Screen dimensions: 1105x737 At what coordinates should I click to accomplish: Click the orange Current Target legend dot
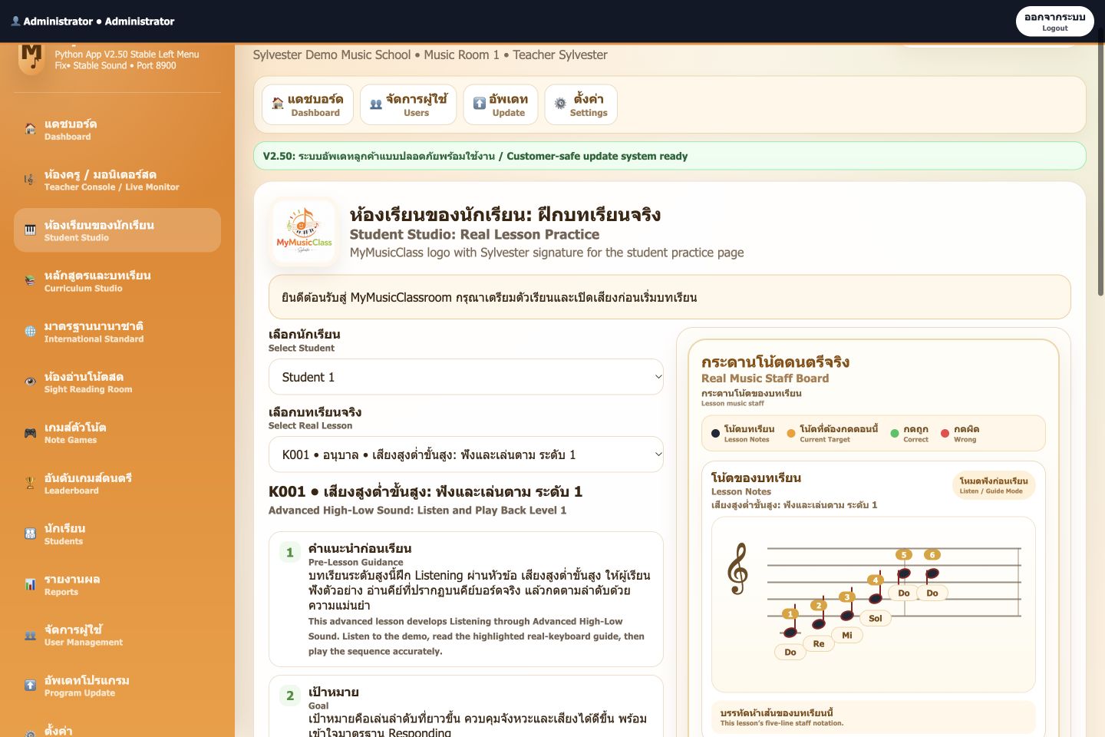point(791,434)
